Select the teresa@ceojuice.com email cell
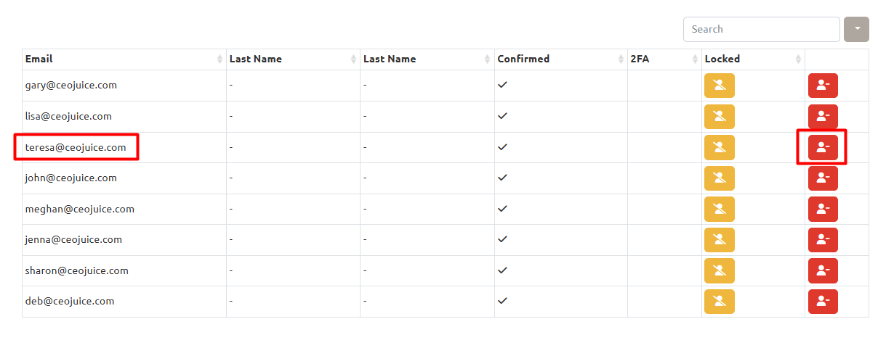Screen dimensions: 886x348 pos(76,147)
